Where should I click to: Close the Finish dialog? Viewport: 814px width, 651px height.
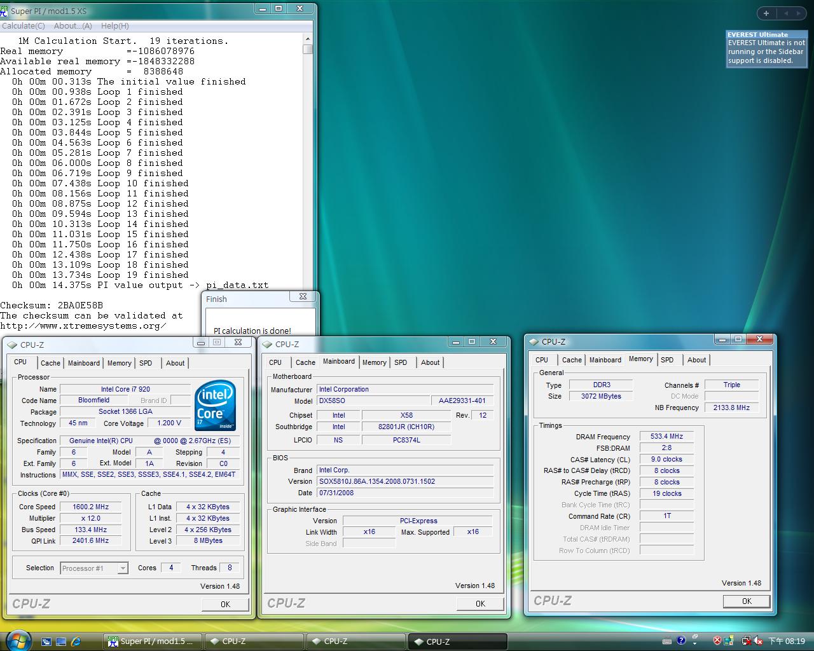point(303,296)
